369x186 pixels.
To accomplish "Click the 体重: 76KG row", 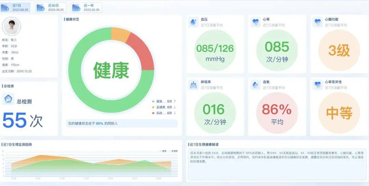I will 10,52.
